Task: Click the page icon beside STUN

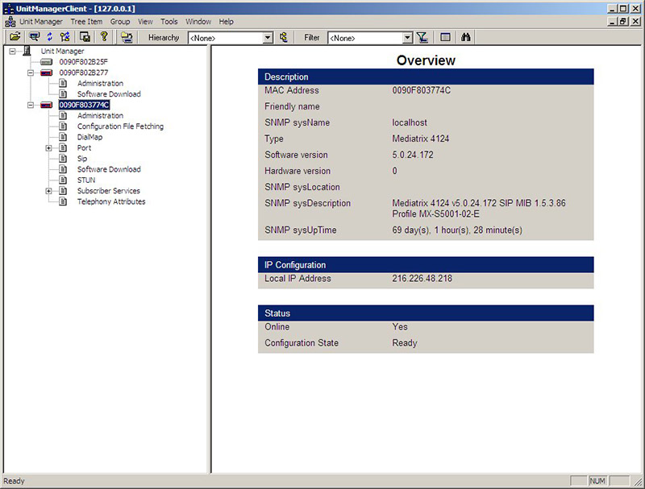Action: pos(63,180)
